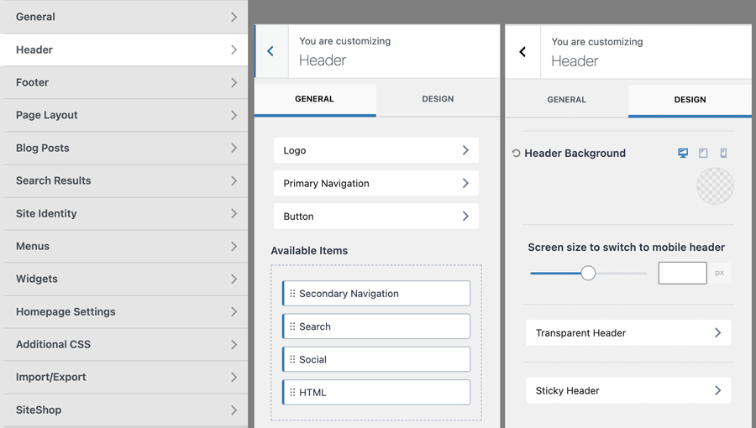The height and width of the screenshot is (428, 756).
Task: Click 'Screen size to switch to mobile header' label
Action: [627, 247]
